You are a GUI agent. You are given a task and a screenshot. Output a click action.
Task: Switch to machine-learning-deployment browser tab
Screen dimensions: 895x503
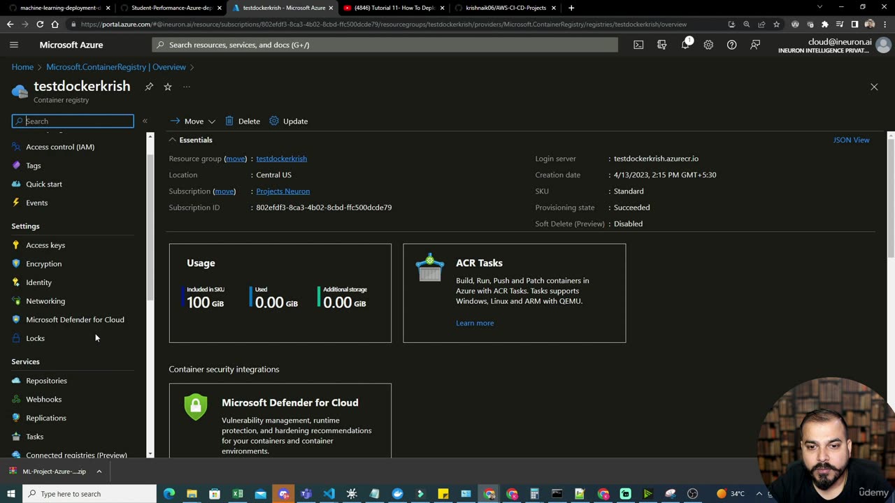coord(59,8)
